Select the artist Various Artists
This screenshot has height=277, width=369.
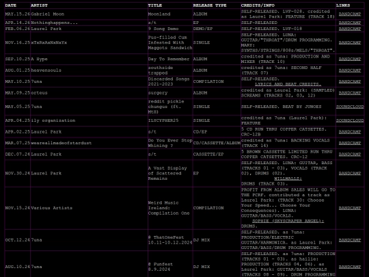(51, 208)
